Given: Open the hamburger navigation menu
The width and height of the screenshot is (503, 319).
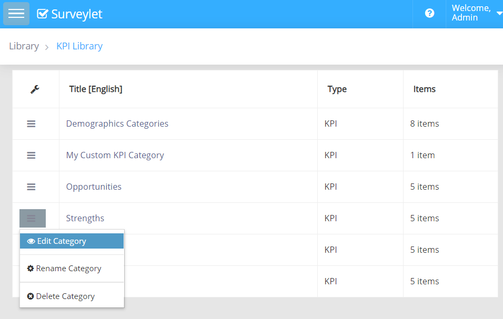Looking at the screenshot, I should point(16,14).
